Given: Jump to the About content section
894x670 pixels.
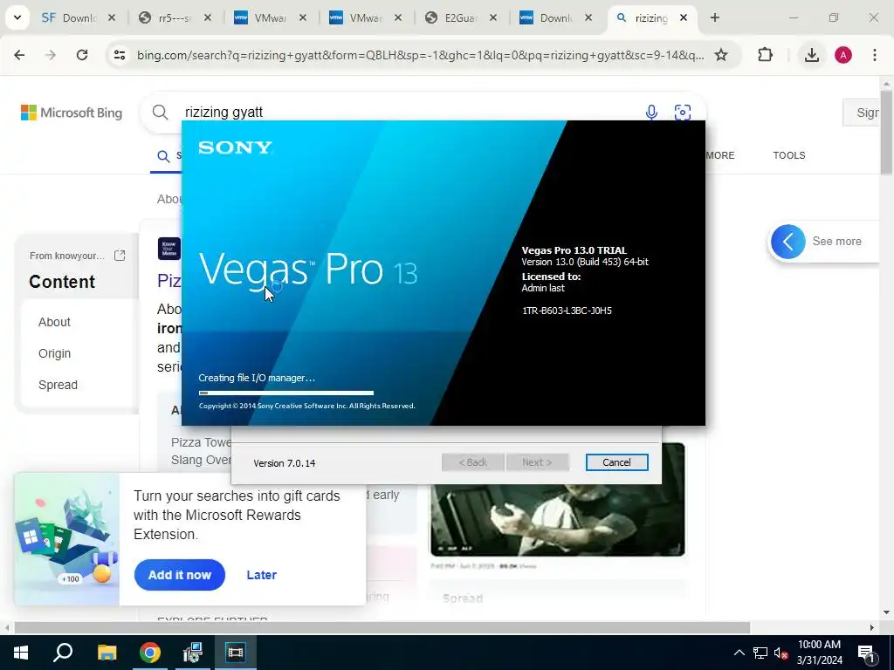Looking at the screenshot, I should tap(54, 322).
